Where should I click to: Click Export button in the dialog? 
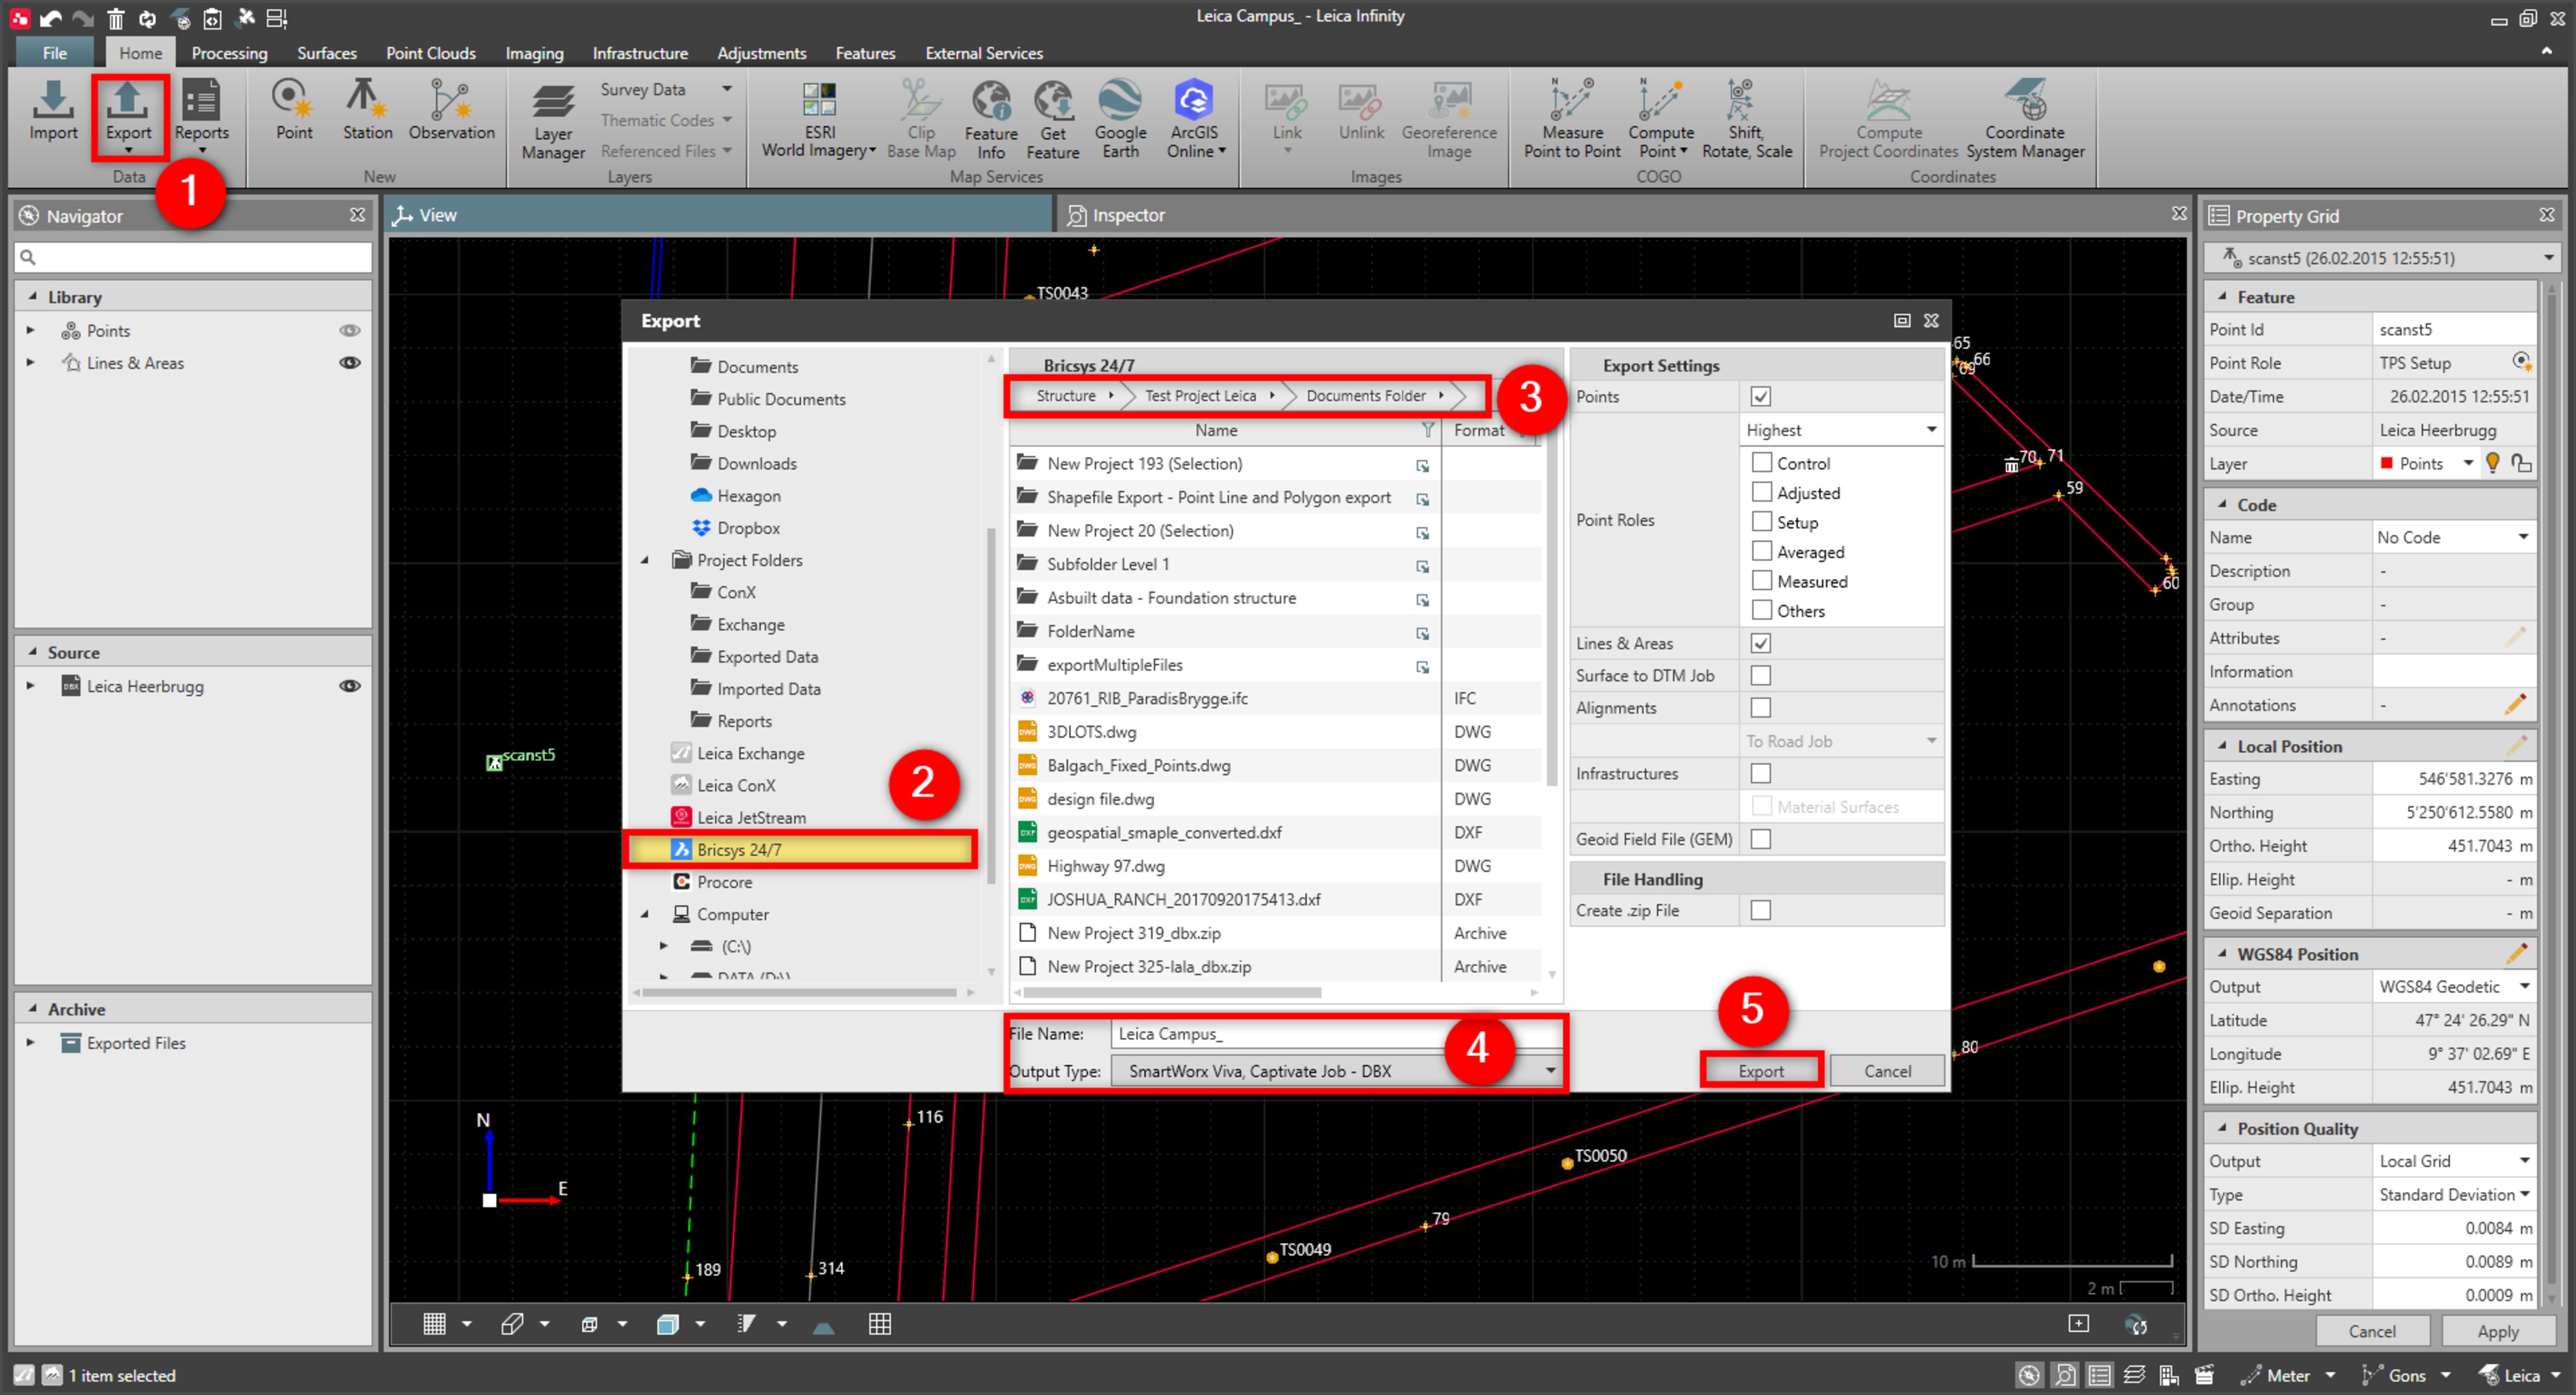(x=1761, y=1071)
